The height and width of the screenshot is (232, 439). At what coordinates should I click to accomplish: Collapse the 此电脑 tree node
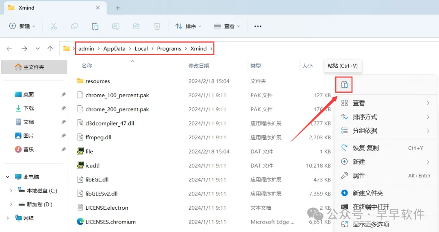(x=8, y=177)
